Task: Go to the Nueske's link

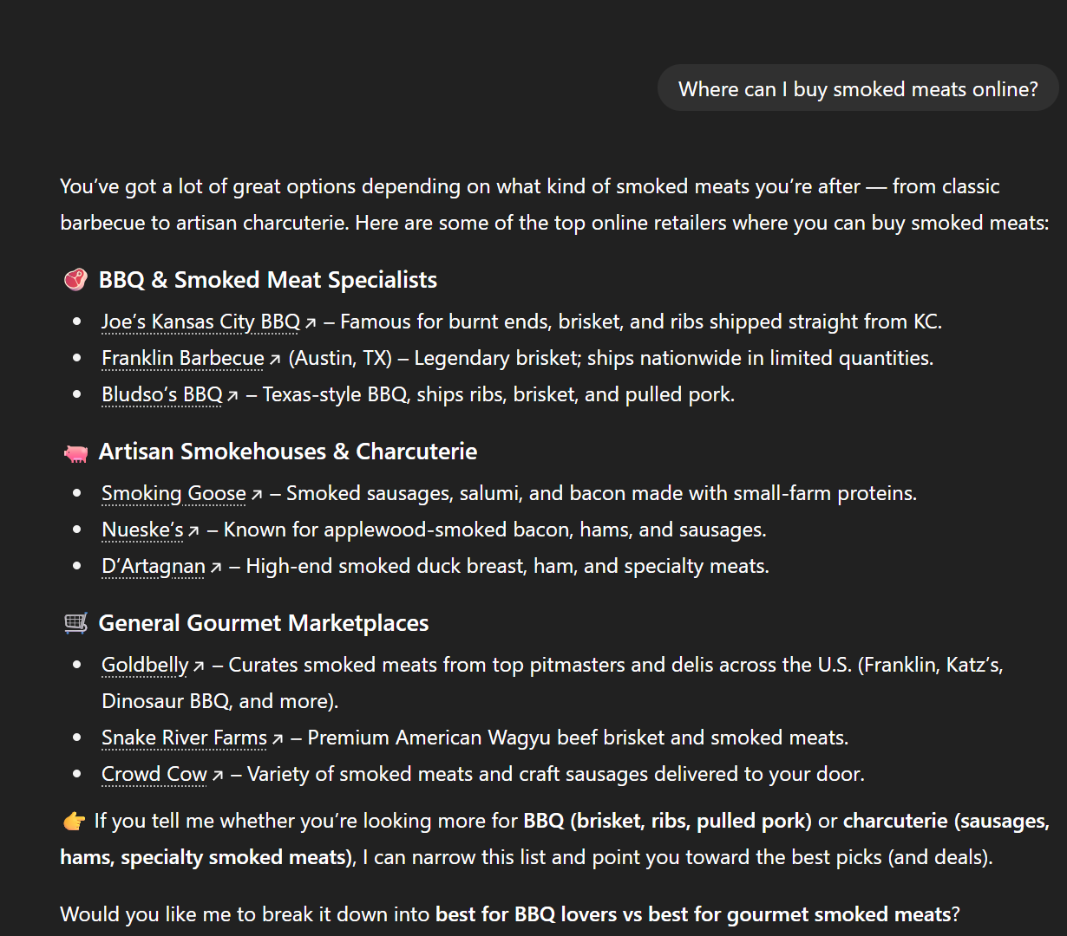Action: point(143,530)
